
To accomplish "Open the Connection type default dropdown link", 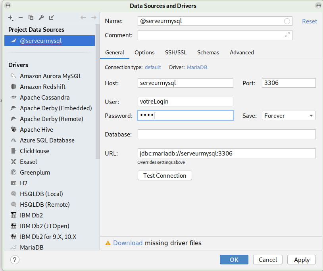I will click(153, 67).
